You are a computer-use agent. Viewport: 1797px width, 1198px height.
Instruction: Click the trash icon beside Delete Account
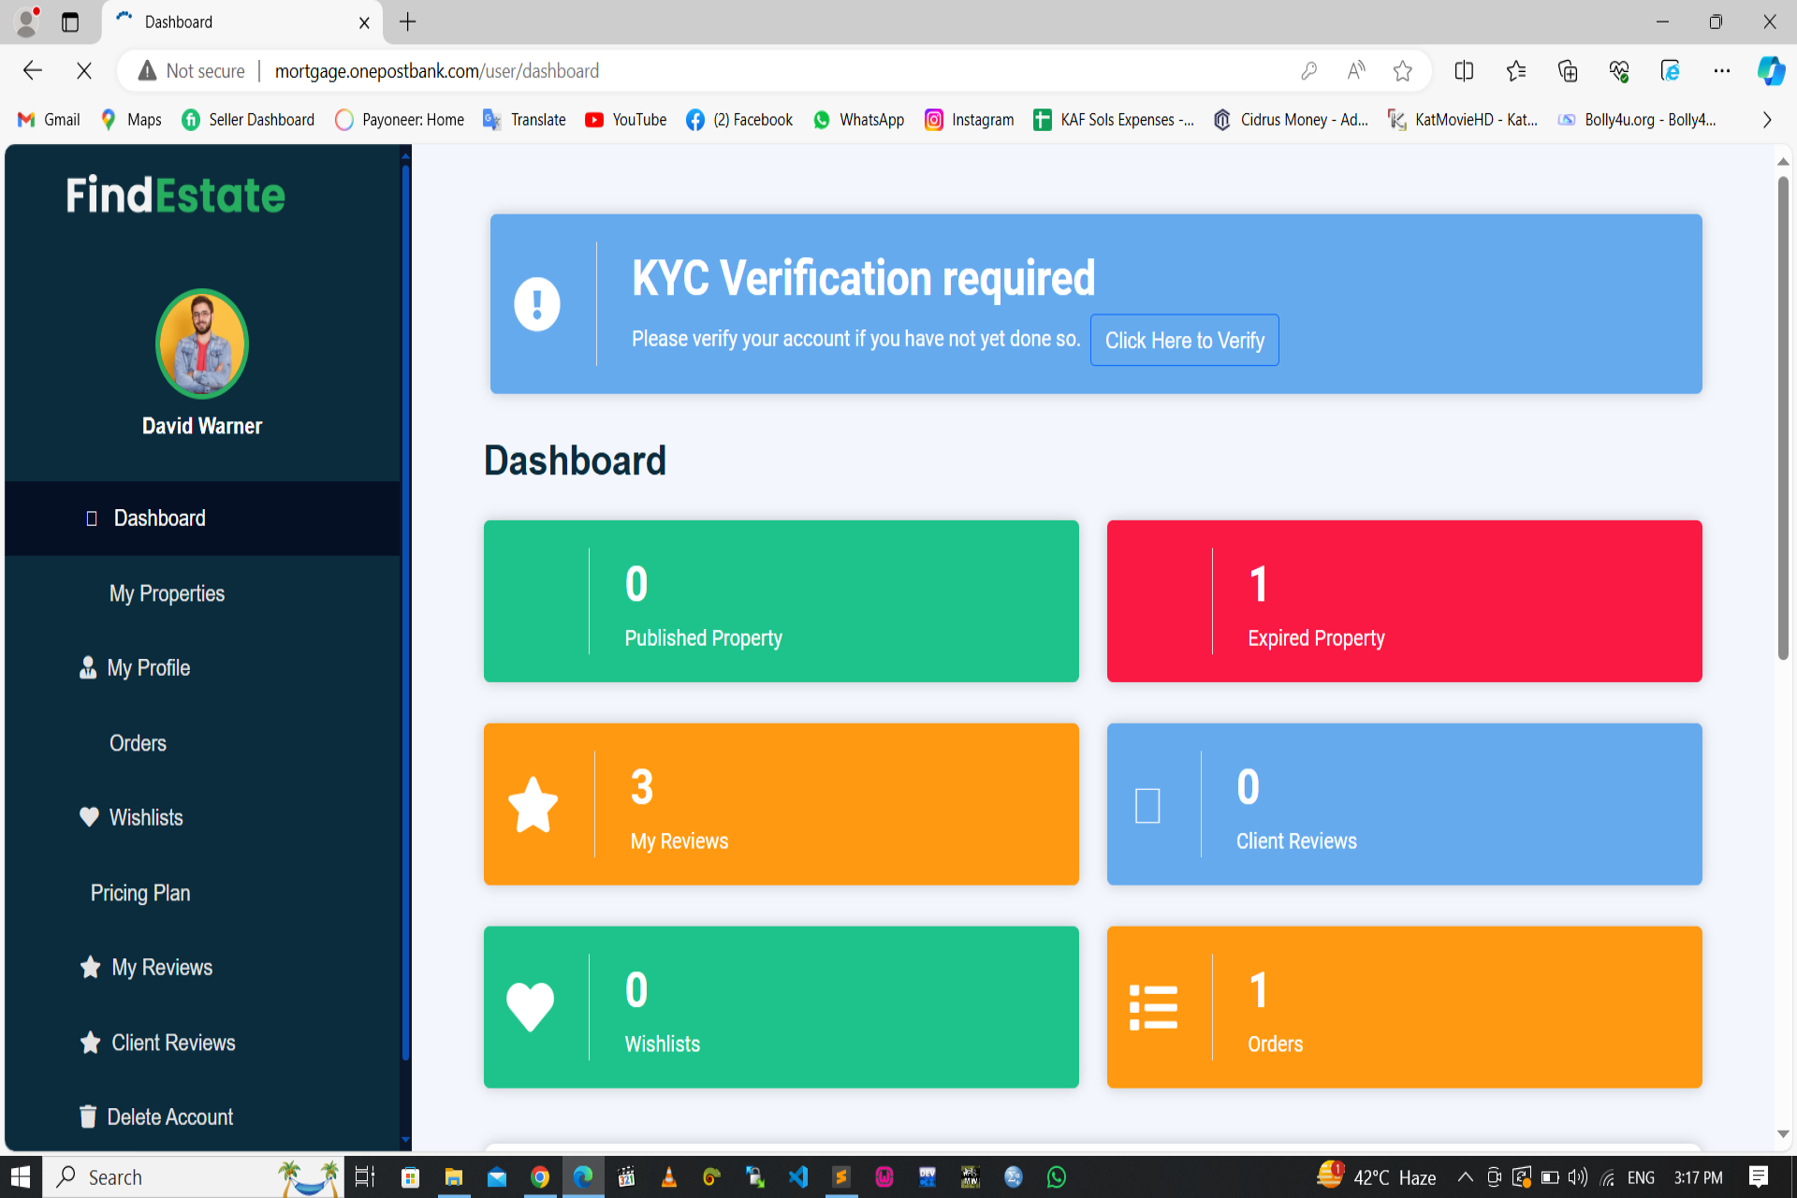click(x=88, y=1116)
